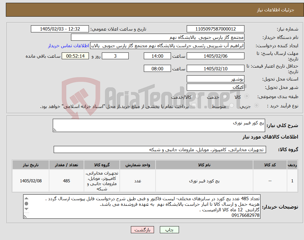This screenshot has width=304, height=240.
Task: Select the متوسط purchase type radio
Action: 232,106
